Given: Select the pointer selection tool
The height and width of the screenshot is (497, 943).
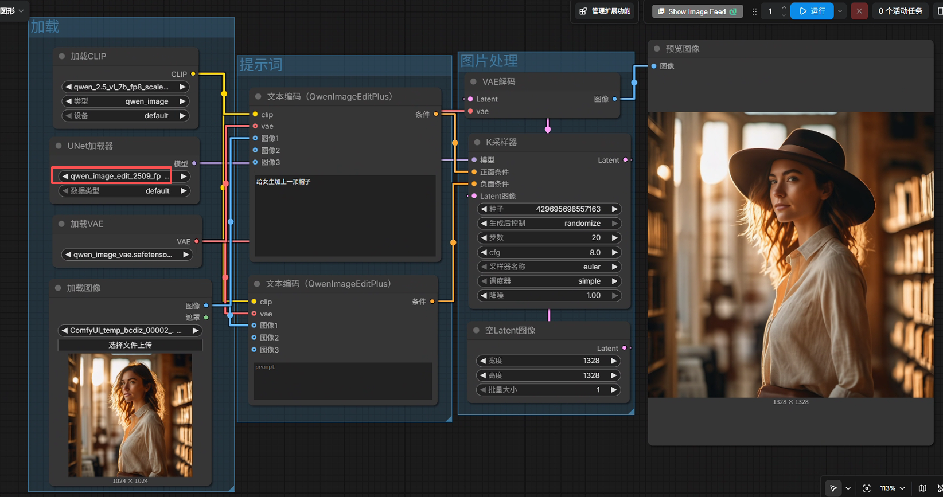Looking at the screenshot, I should (x=833, y=488).
